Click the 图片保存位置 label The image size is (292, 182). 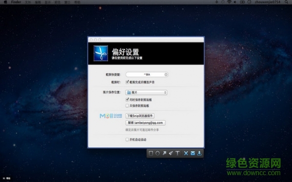112,92
